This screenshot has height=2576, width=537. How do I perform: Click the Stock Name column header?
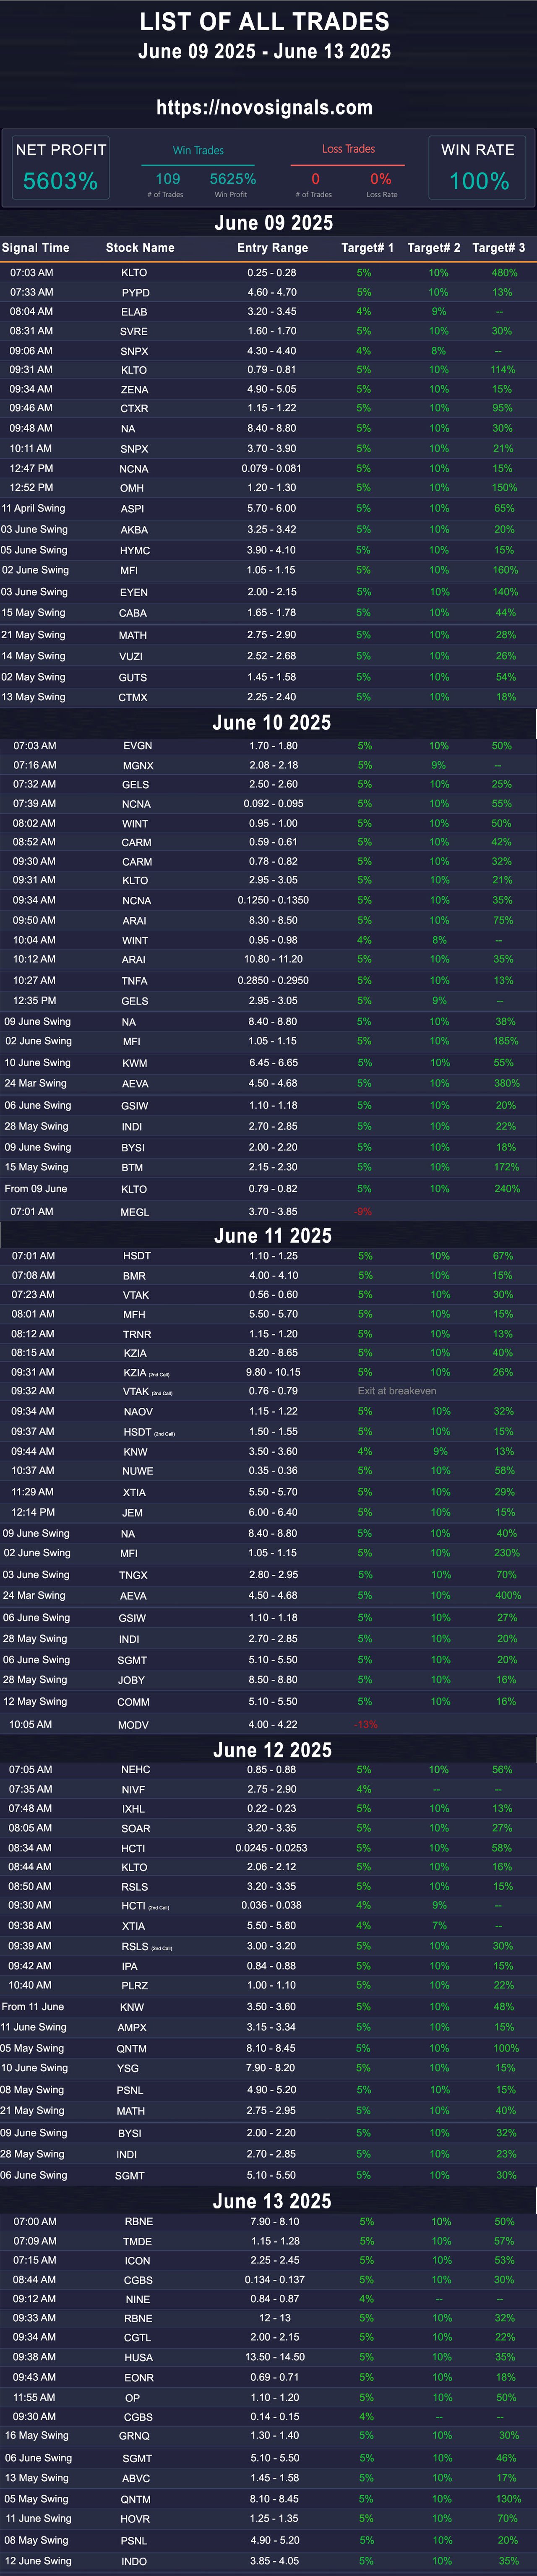pos(140,248)
